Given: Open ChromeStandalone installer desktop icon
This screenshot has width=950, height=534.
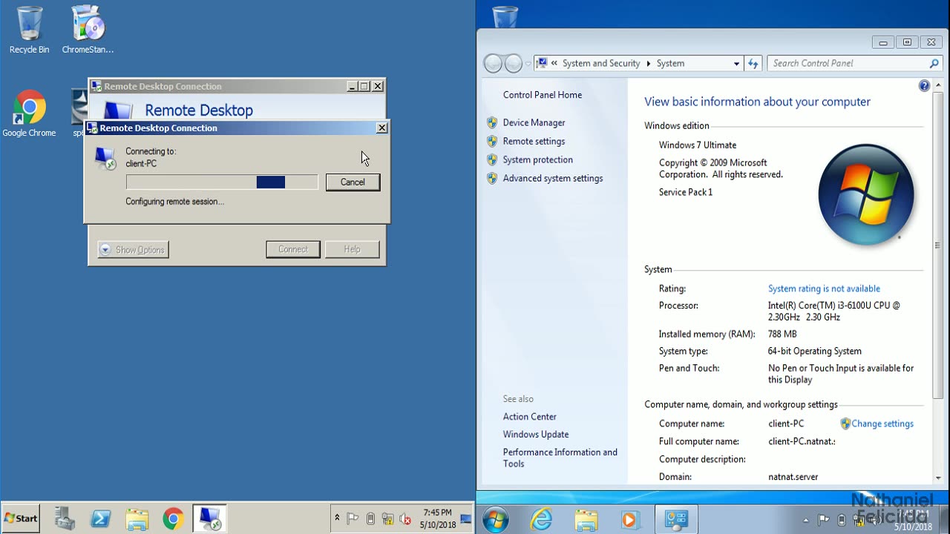Looking at the screenshot, I should (88, 30).
